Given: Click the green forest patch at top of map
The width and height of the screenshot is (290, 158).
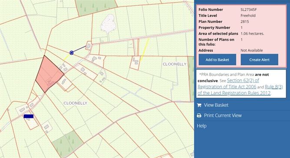Looking at the screenshot, I should 96,7.
